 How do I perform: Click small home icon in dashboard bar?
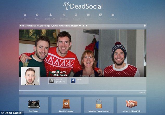tap(21, 26)
